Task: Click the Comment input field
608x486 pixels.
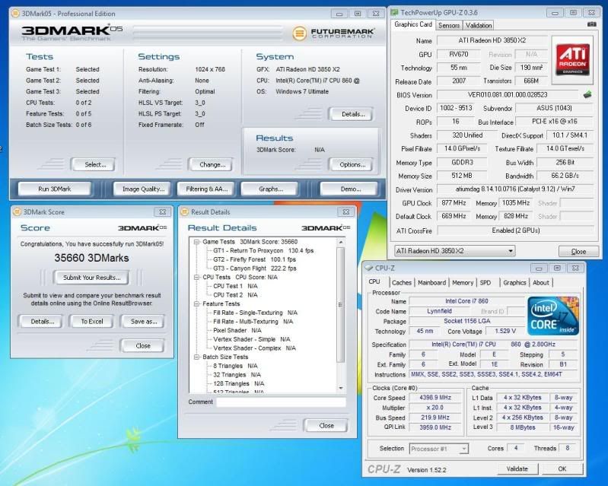Action: (281, 402)
